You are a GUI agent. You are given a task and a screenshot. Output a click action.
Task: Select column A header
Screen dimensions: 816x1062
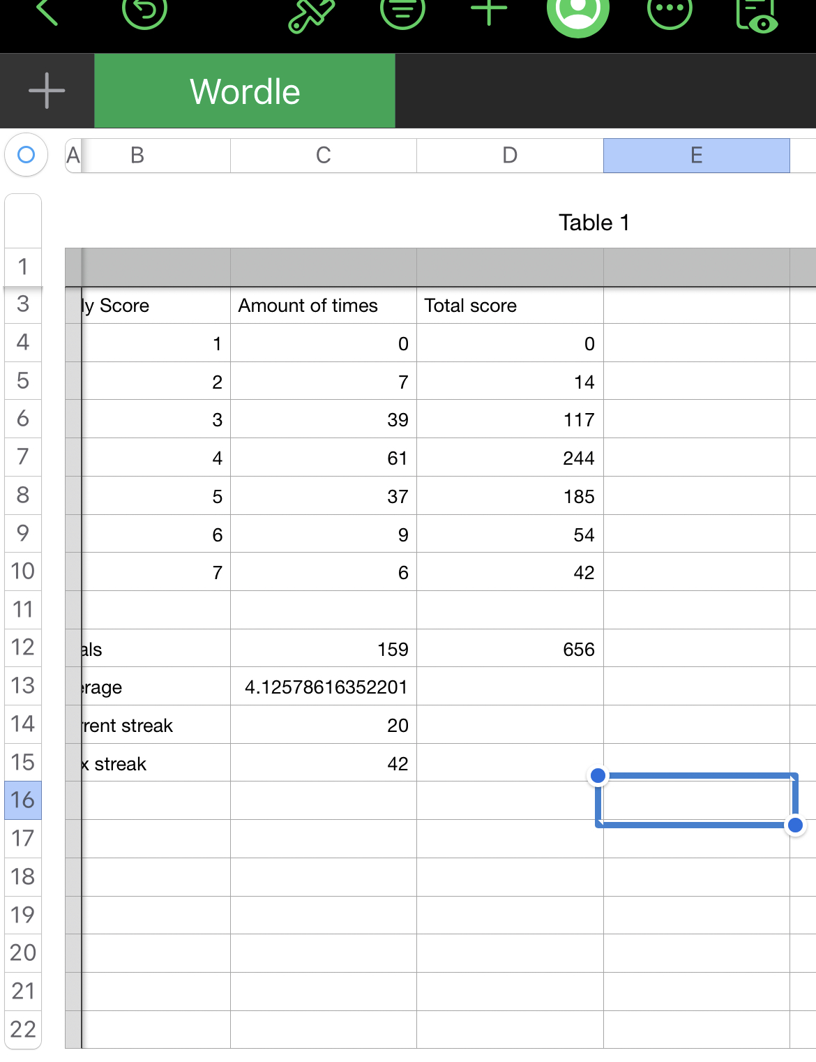(x=73, y=155)
